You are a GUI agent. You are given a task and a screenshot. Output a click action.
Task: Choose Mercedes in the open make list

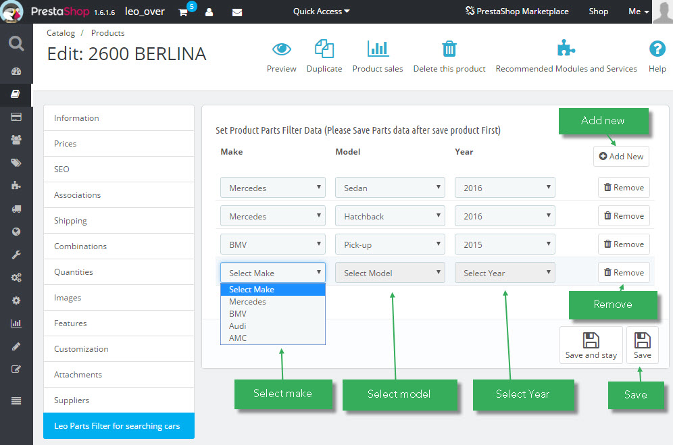pos(273,302)
